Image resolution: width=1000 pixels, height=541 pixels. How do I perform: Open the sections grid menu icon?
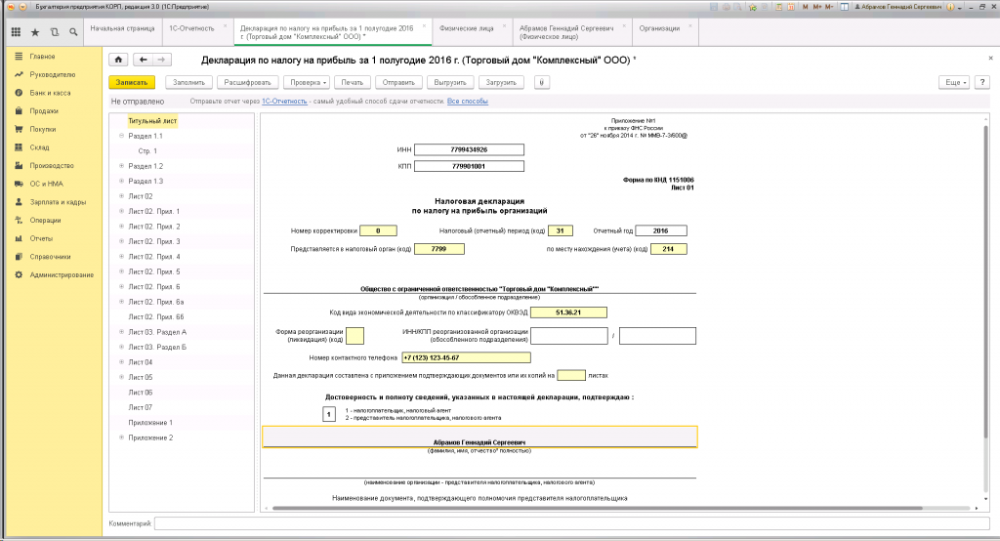point(16,32)
